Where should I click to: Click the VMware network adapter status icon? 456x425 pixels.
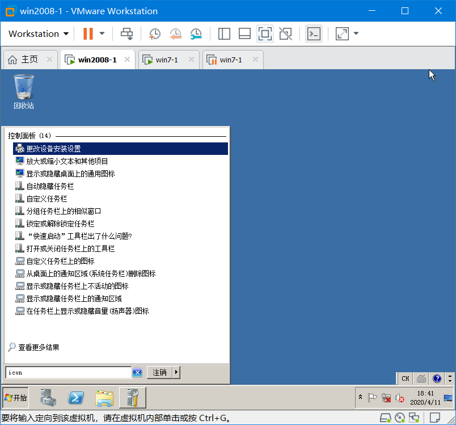click(414, 418)
